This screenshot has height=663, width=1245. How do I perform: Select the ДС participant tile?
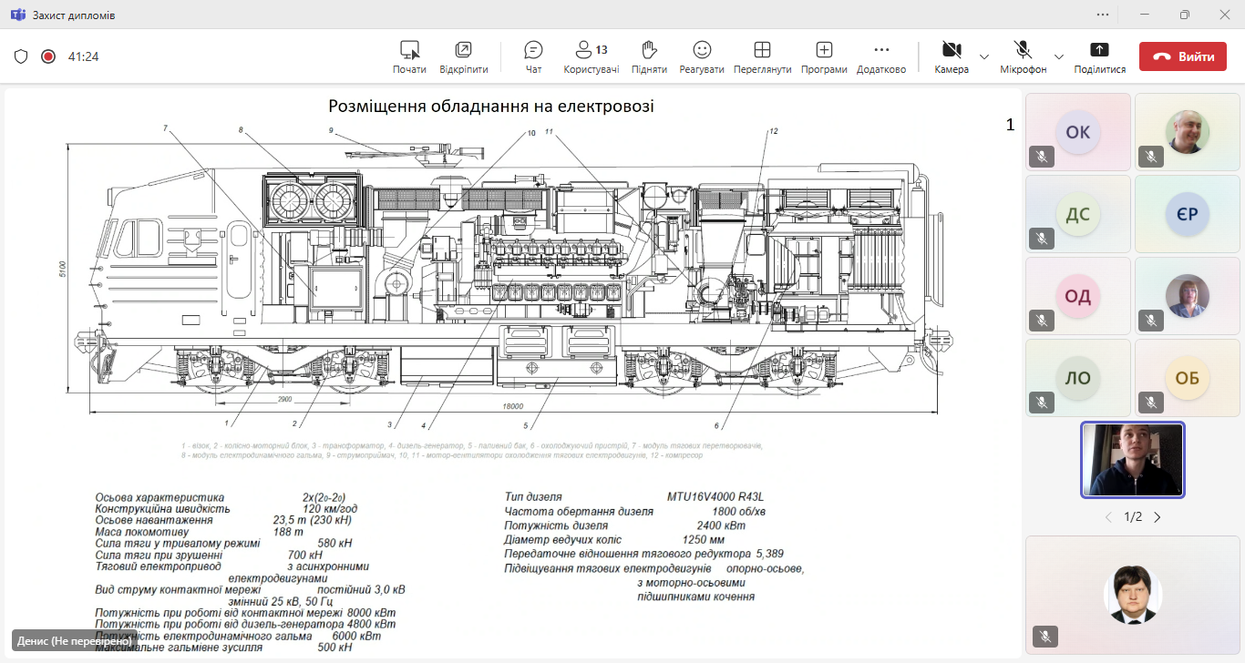click(1078, 214)
